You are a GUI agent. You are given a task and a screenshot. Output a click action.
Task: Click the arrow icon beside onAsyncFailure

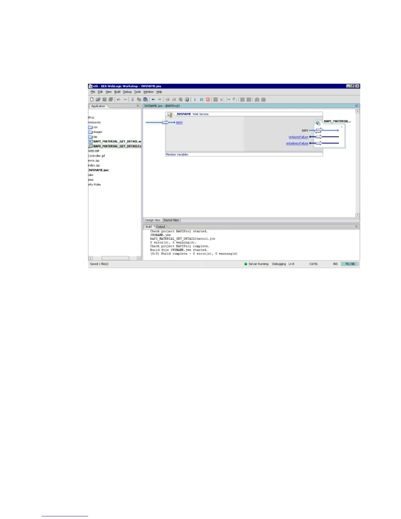click(x=318, y=137)
